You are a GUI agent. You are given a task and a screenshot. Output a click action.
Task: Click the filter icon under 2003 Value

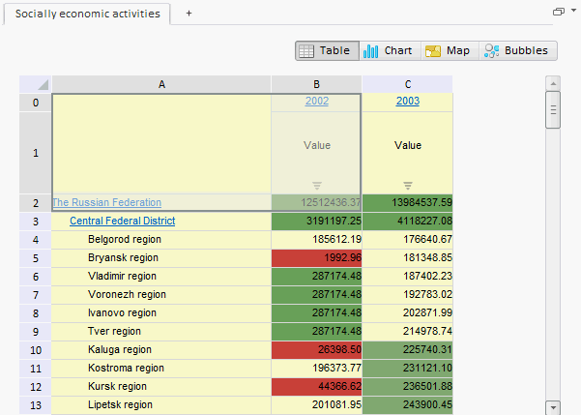(407, 184)
